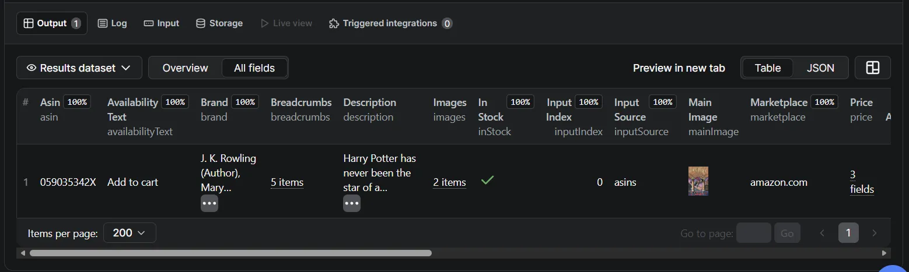The height and width of the screenshot is (272, 909).
Task: Select the All fields view
Action: 254,68
